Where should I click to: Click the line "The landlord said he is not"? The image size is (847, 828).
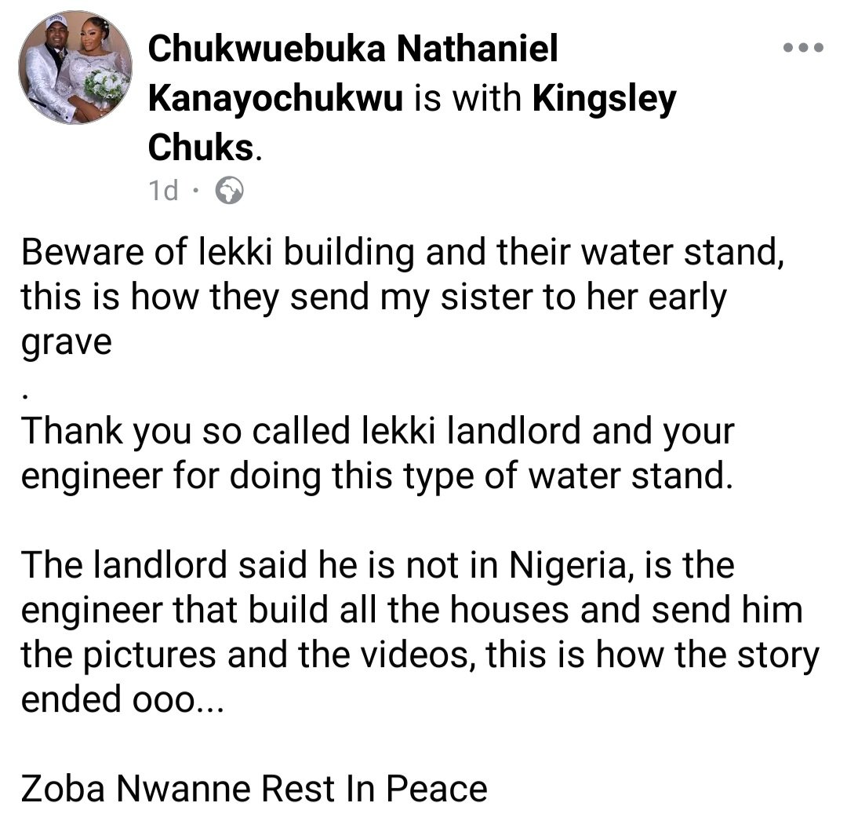click(377, 565)
